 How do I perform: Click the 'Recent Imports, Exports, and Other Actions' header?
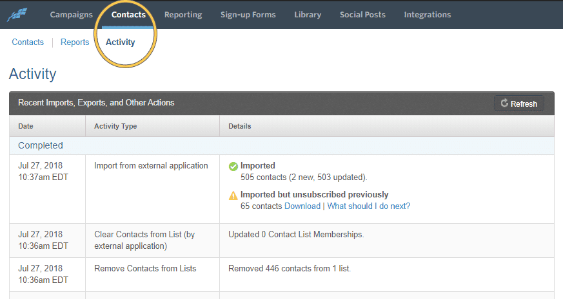[x=96, y=103]
